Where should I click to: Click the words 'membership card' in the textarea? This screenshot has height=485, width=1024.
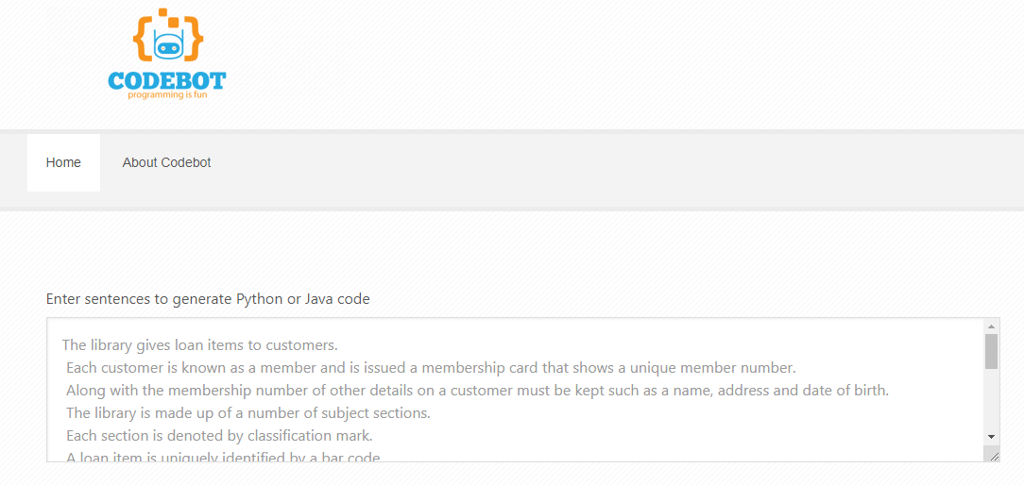point(502,368)
